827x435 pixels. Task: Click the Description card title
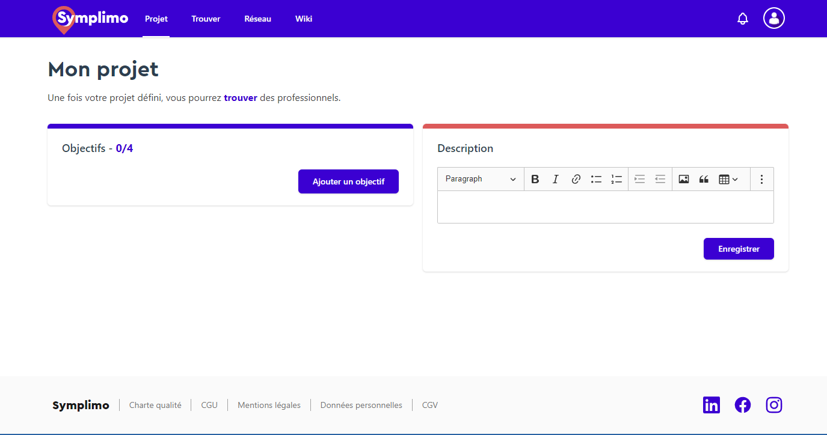(465, 148)
